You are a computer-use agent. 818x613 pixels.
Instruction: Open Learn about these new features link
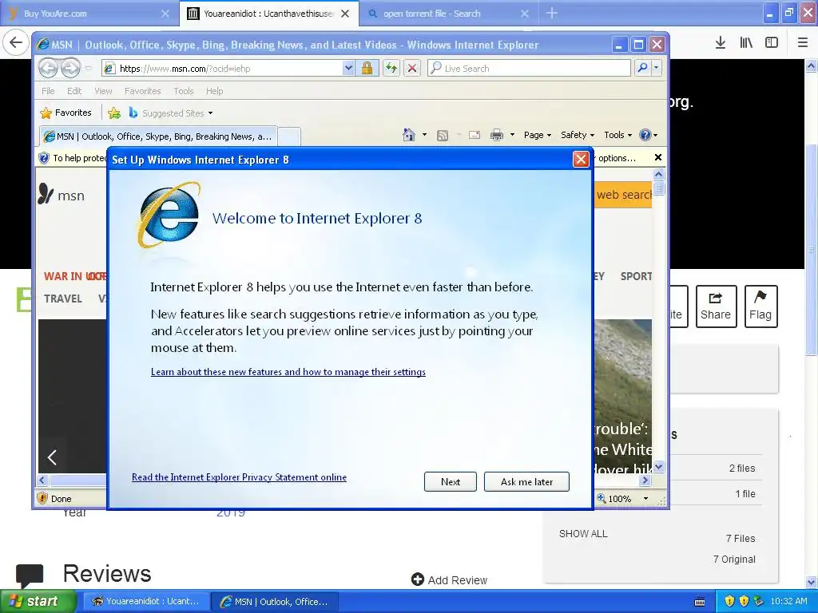288,372
